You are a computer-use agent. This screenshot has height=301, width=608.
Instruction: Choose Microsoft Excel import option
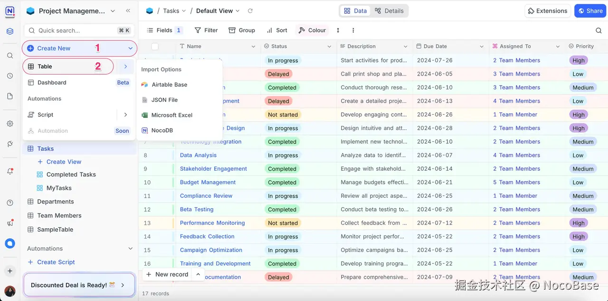tap(171, 115)
